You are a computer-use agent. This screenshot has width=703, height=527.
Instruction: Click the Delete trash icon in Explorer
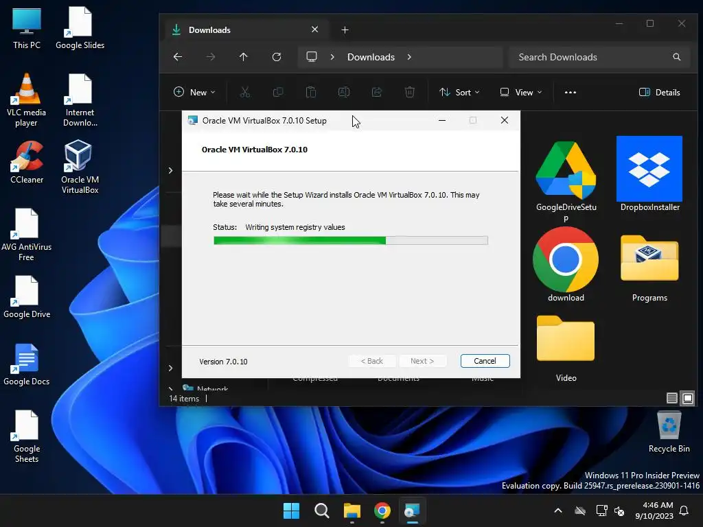tap(409, 93)
